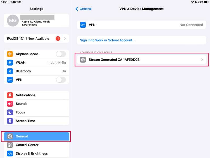
Task: Go back with the General chevron arrow
Action: [77, 9]
